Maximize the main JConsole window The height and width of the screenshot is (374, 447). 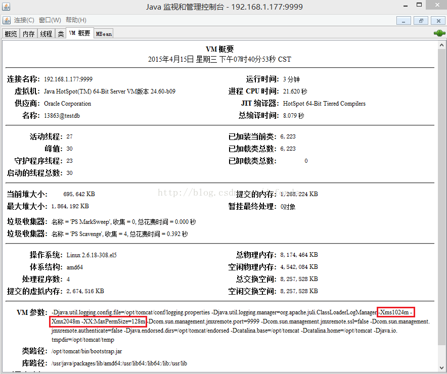419,5
